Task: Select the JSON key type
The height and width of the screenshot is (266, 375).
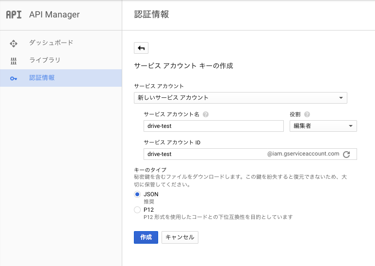Action: tap(137, 194)
